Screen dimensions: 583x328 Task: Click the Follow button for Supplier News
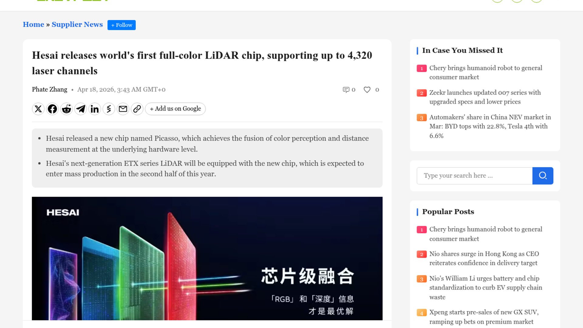(x=121, y=25)
